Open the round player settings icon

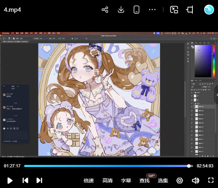tap(180, 181)
